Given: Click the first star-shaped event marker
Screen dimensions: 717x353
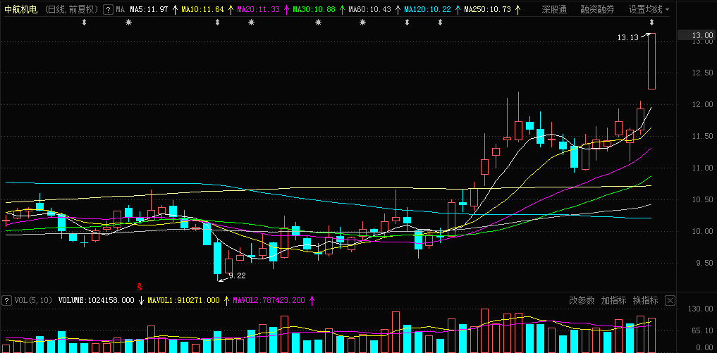Looking at the screenshot, I should pos(128,23).
